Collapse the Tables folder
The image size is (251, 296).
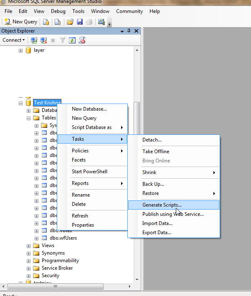[x=28, y=119]
